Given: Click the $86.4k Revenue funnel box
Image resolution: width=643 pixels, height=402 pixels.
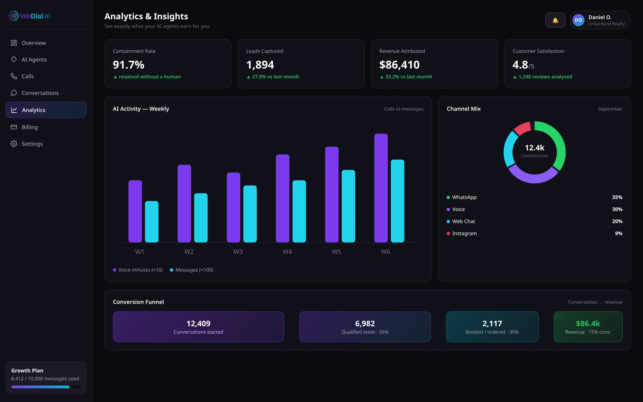Looking at the screenshot, I should pyautogui.click(x=588, y=327).
